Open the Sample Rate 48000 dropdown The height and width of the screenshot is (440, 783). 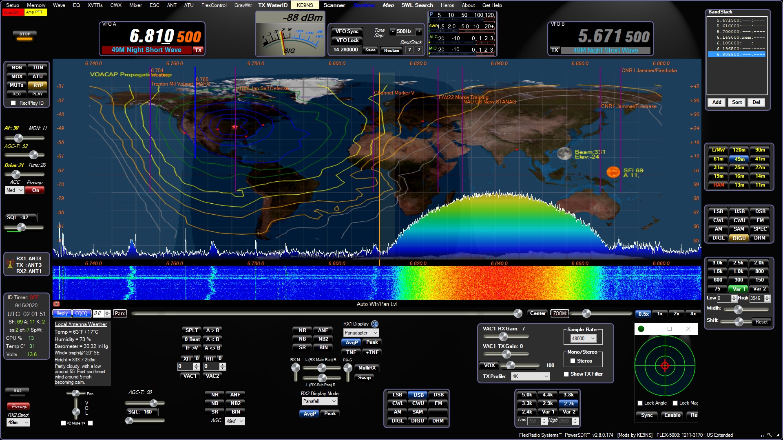click(584, 339)
